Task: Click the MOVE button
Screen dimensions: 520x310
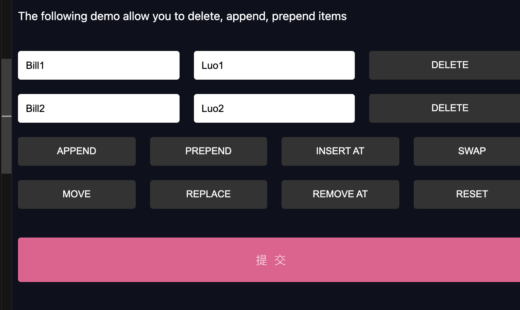Action: point(76,194)
